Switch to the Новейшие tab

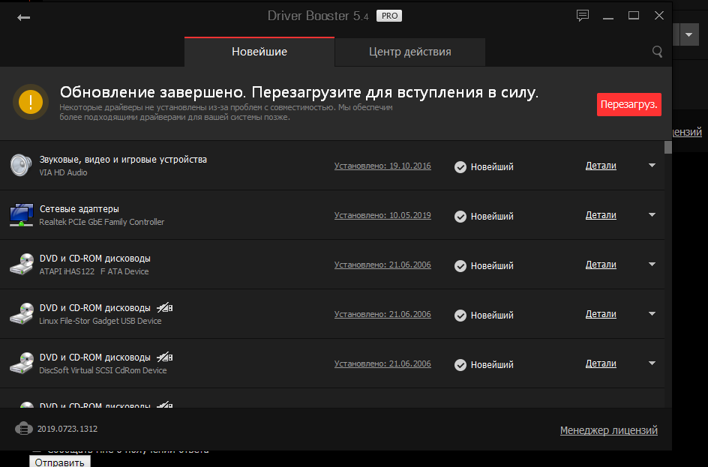tap(259, 52)
